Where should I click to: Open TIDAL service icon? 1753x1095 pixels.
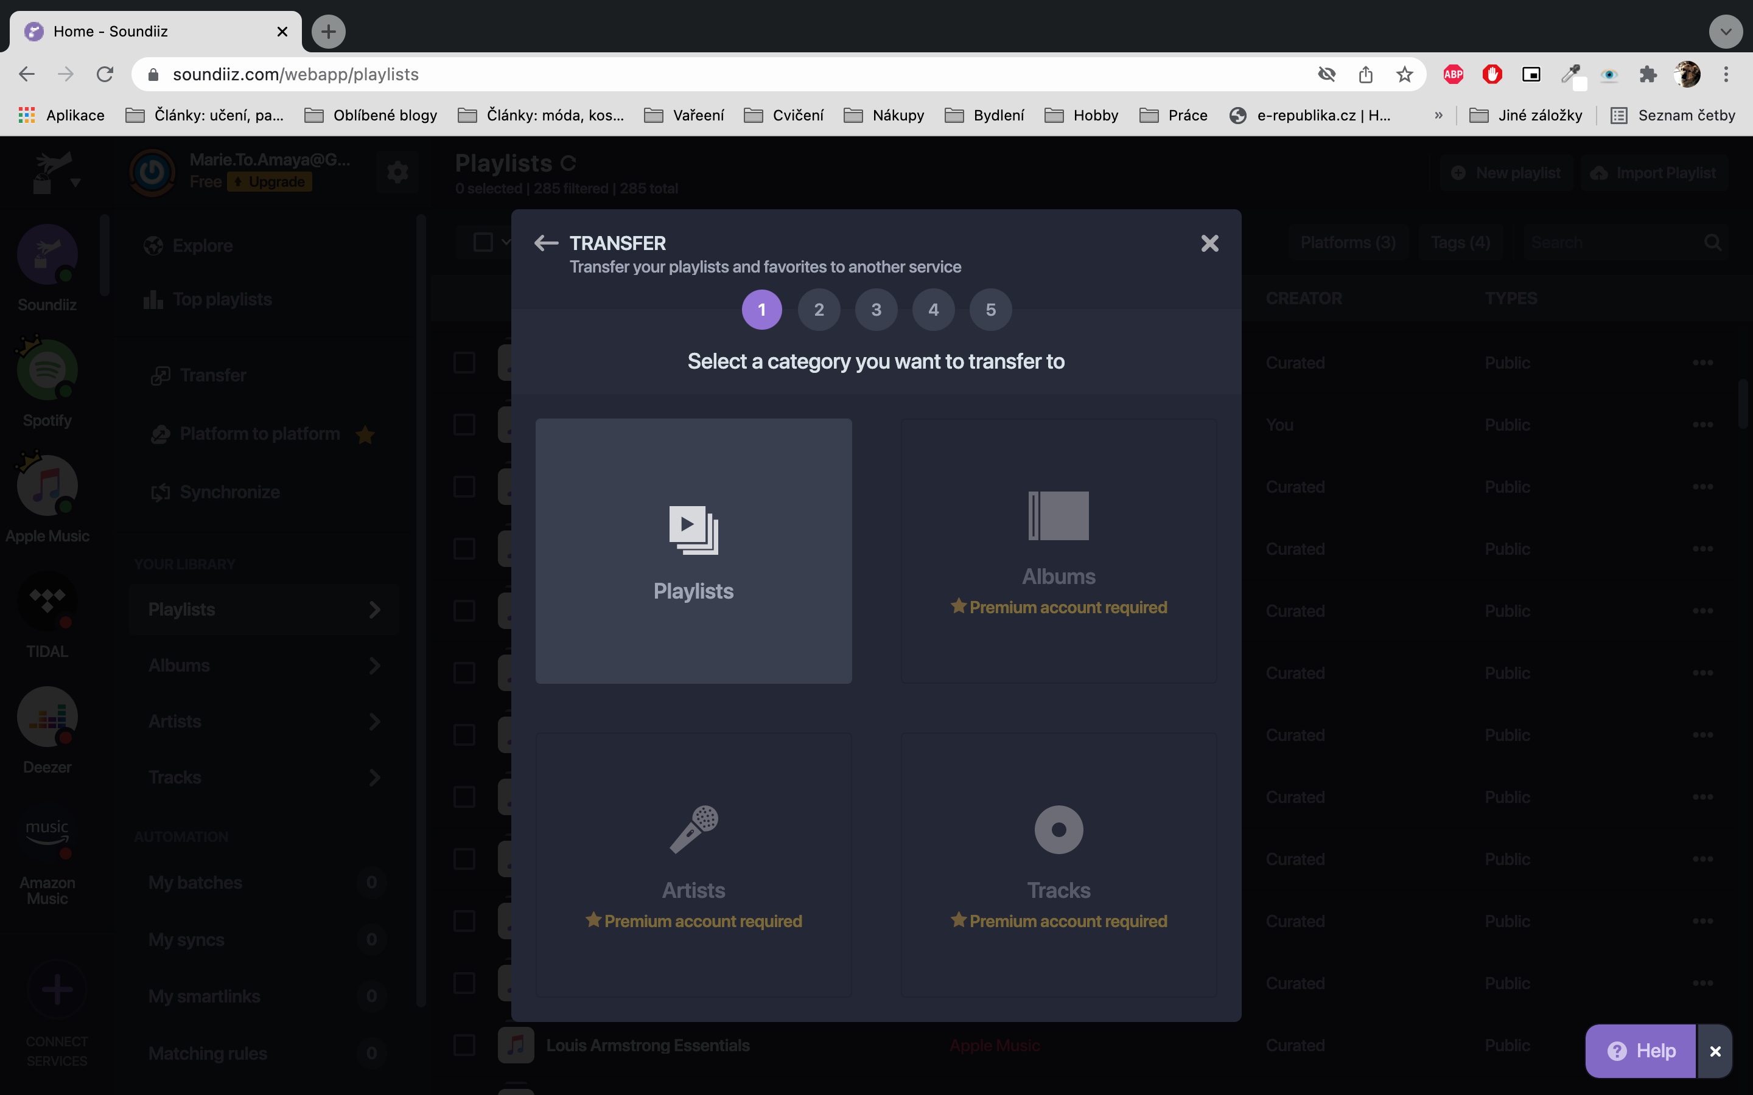pos(47,602)
